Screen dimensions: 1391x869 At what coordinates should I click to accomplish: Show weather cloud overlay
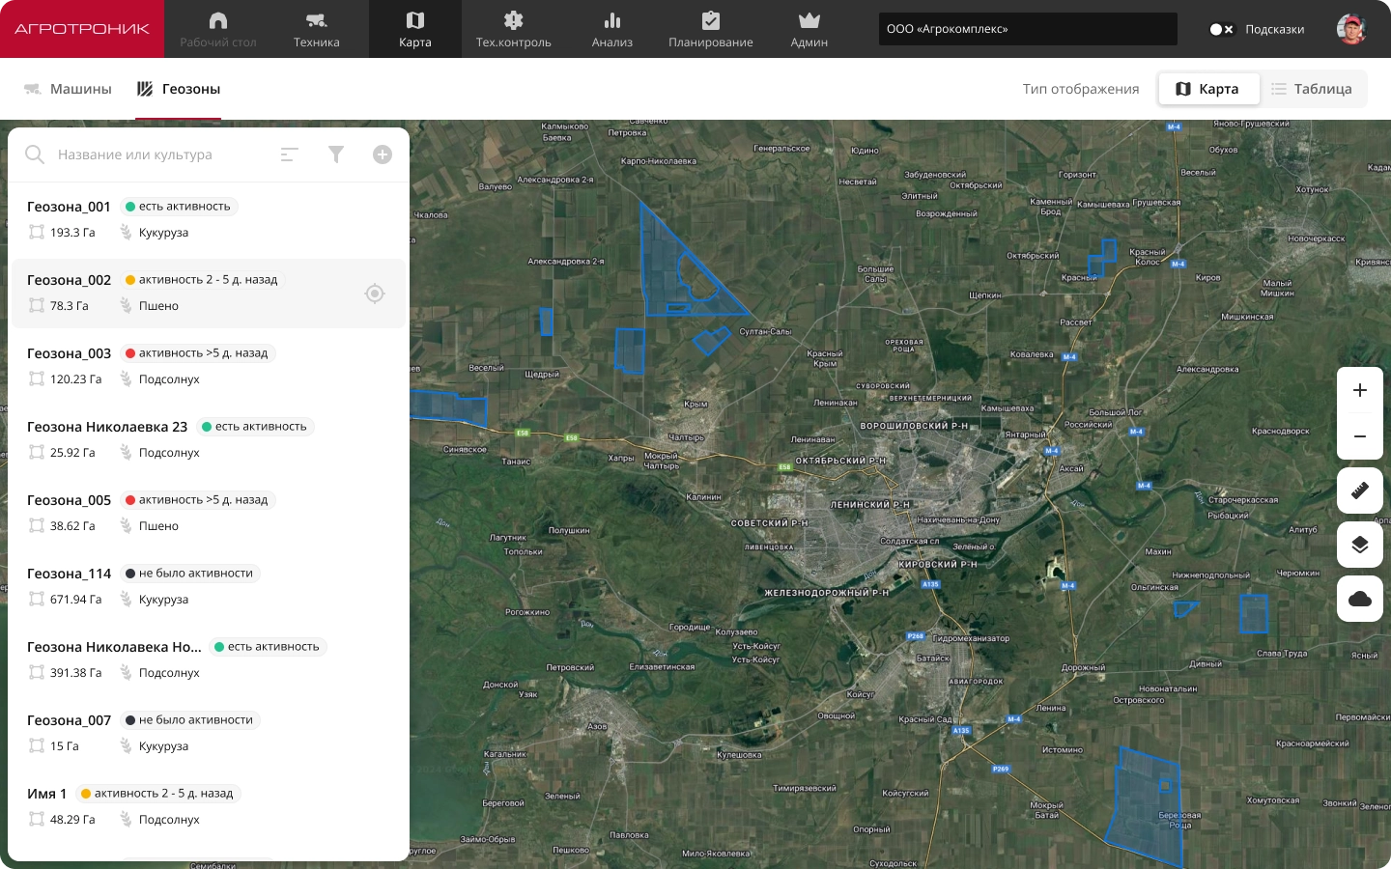click(x=1360, y=599)
